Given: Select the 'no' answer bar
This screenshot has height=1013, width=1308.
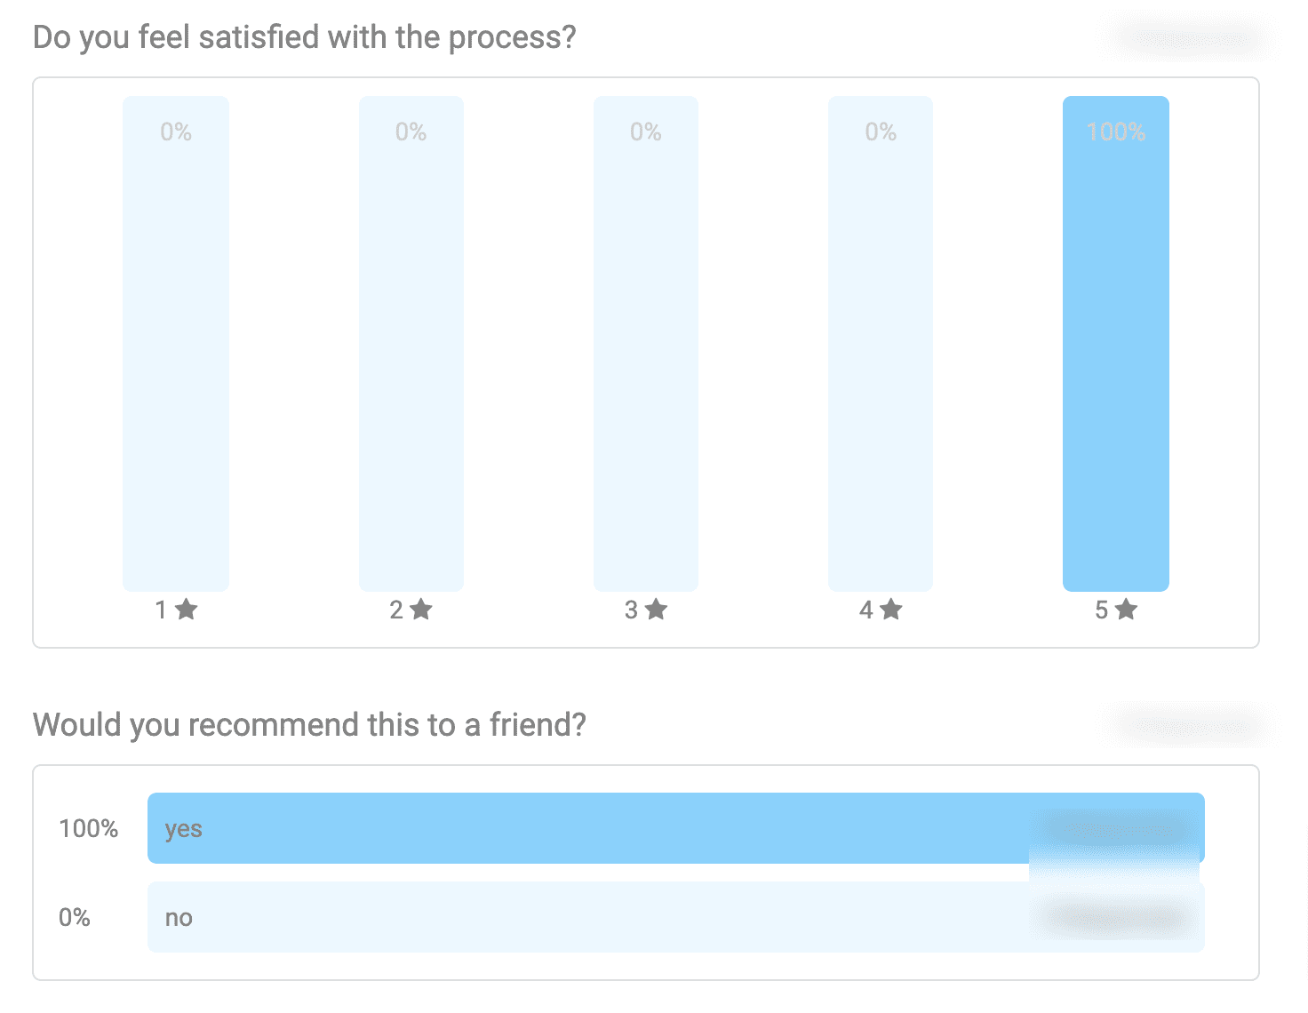Looking at the screenshot, I should (676, 917).
